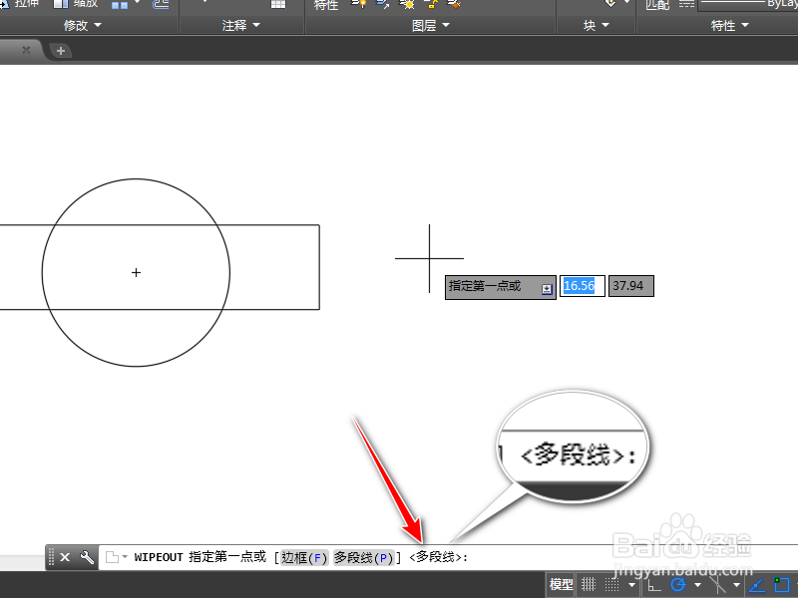798x598 pixels.
Task: Toggle object snap square icon
Action: tap(781, 585)
